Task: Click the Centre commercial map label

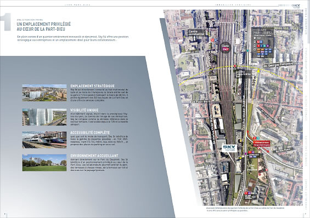Action: click(x=196, y=33)
